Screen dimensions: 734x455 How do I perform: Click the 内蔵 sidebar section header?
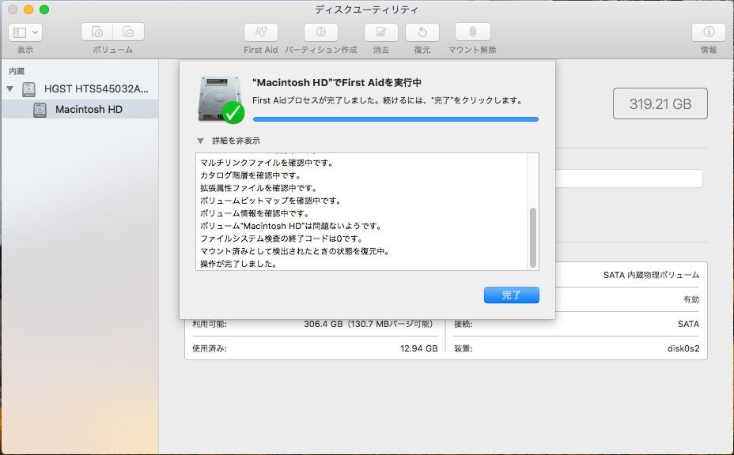17,71
